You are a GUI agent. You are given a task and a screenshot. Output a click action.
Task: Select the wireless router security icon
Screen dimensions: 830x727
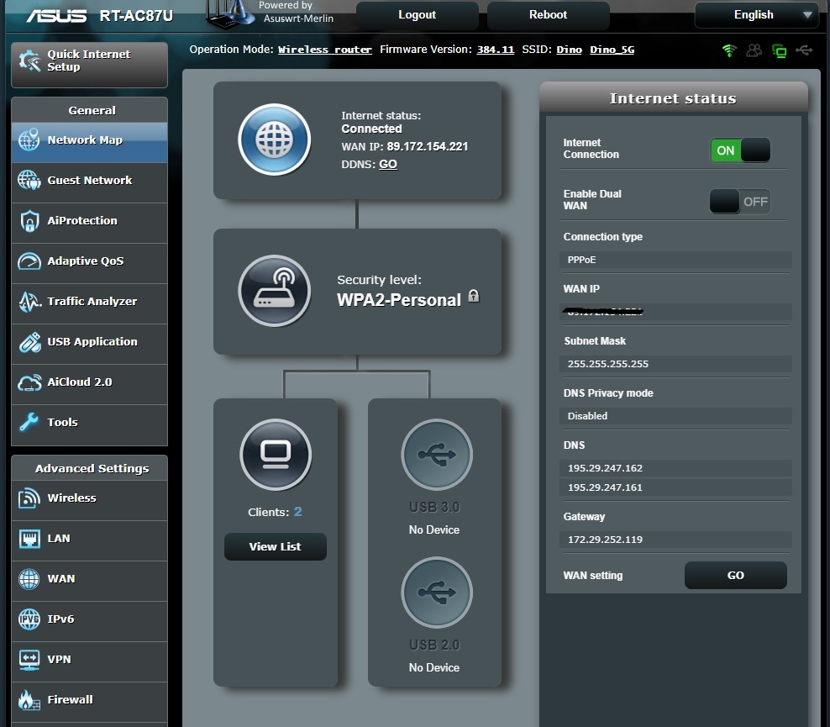click(274, 291)
